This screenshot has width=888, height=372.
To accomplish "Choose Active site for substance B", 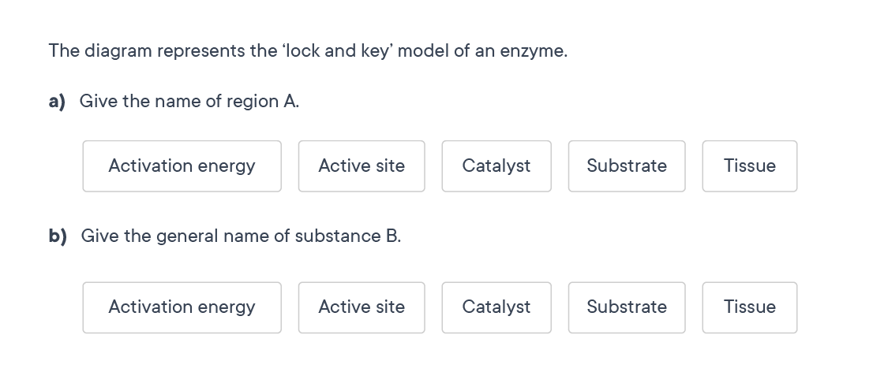I will pos(362,307).
